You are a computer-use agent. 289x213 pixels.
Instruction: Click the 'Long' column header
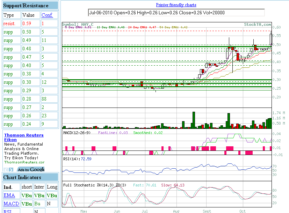[x=52, y=187]
